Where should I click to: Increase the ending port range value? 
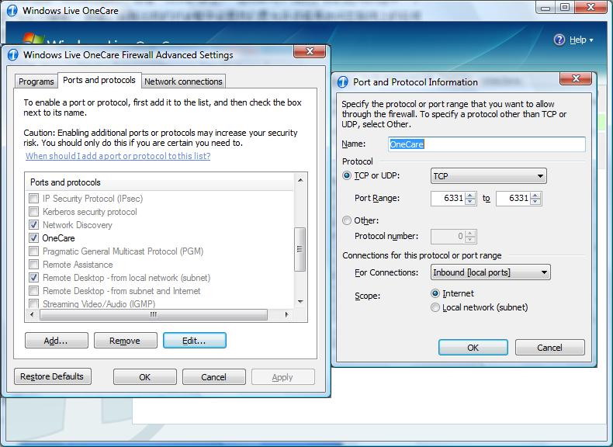536,195
